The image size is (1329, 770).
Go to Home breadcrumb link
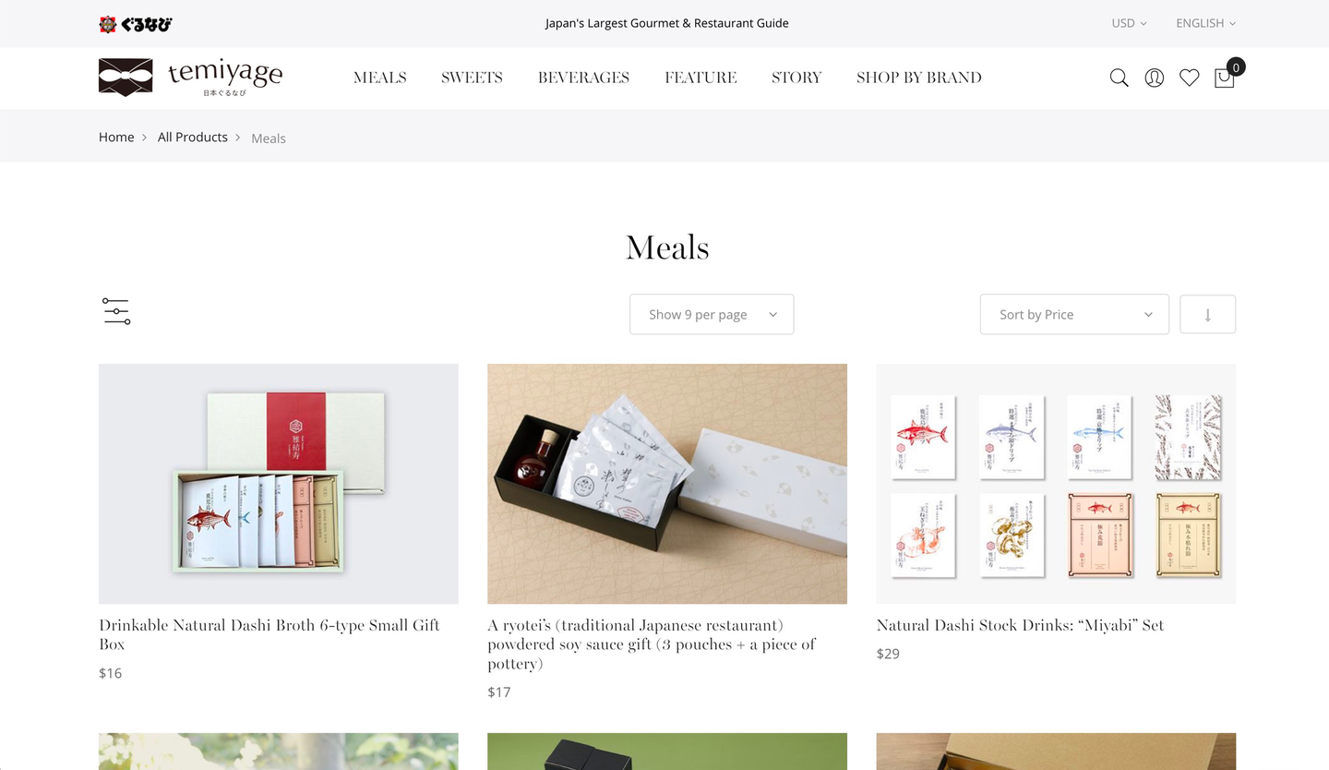point(116,137)
